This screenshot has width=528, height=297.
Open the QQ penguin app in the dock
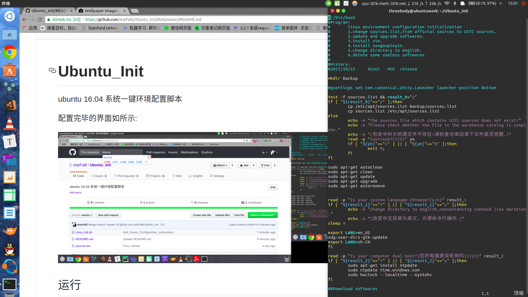[x=10, y=249]
